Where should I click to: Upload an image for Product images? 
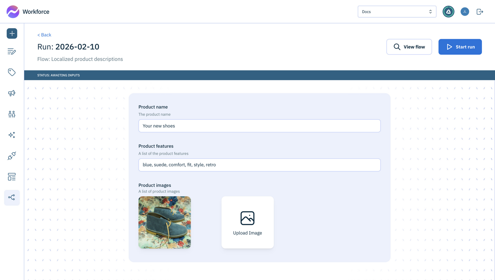coord(247,222)
